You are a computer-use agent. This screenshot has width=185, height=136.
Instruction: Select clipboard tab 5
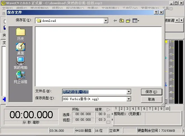click(x=139, y=109)
